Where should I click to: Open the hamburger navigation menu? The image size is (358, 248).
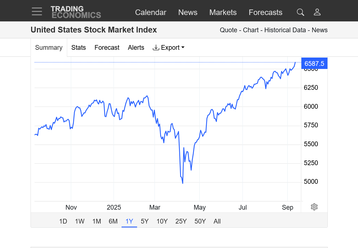coord(37,12)
